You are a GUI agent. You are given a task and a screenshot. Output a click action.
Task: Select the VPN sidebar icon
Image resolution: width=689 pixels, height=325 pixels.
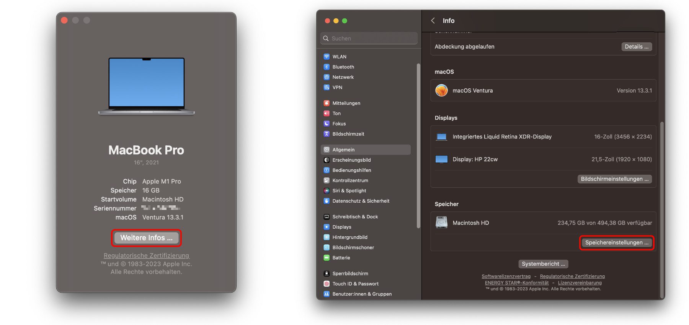point(327,88)
